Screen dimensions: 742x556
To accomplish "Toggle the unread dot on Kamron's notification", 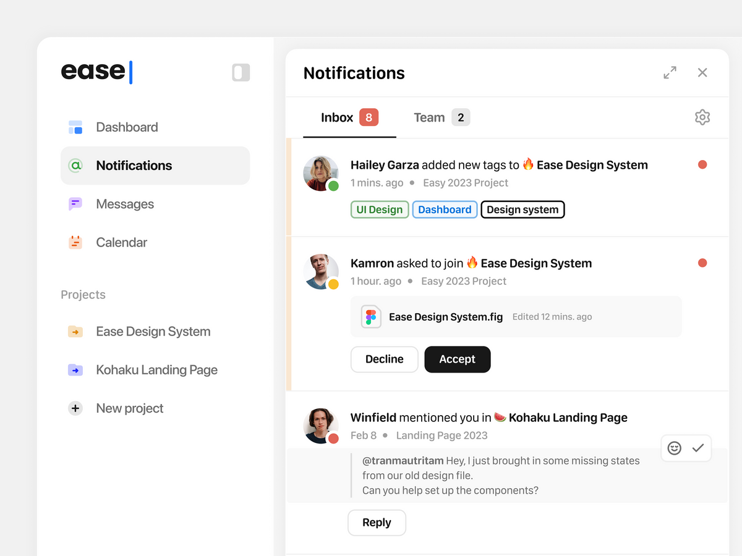I will (x=702, y=263).
